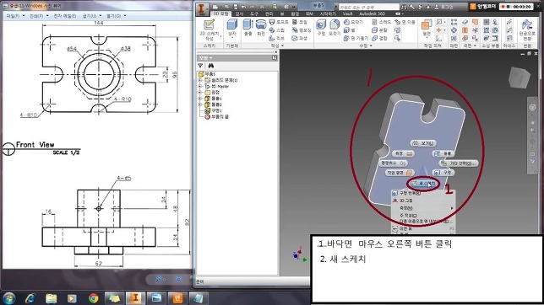Viewport: 544px width, 305px height.
Task: Expand the Extrusion2 tree node
Action: pyautogui.click(x=200, y=104)
